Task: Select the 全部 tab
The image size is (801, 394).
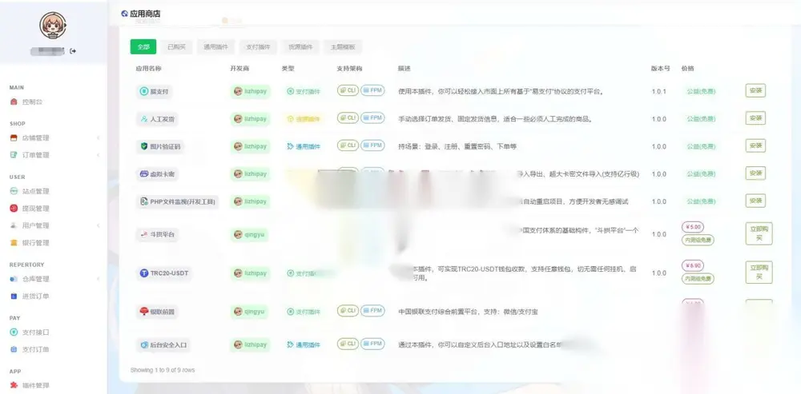Action: [x=143, y=47]
